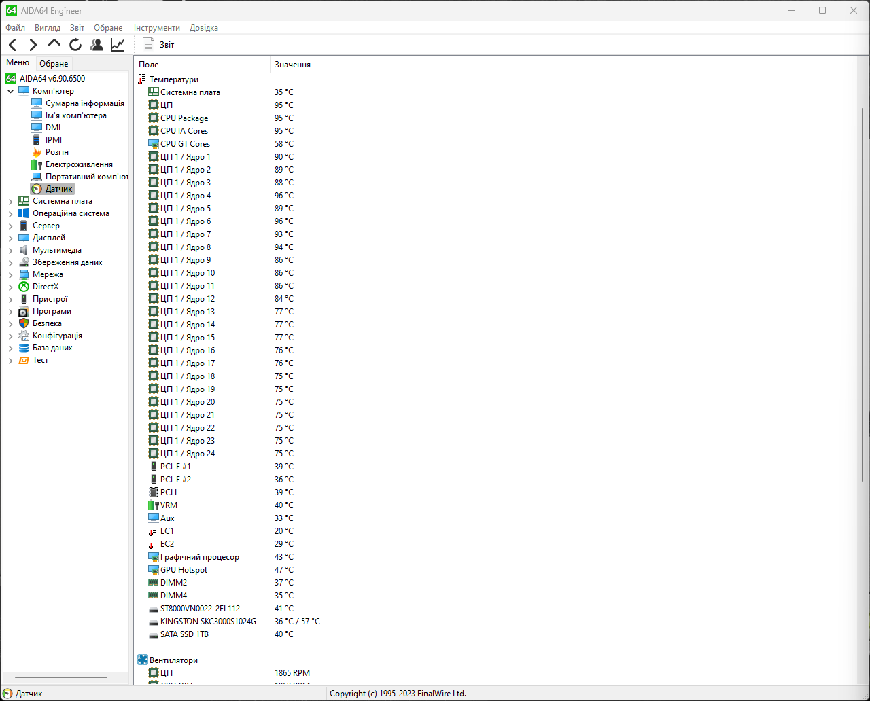This screenshot has height=701, width=870.
Task: Switch to the Обране tab in the side panel
Action: point(54,64)
